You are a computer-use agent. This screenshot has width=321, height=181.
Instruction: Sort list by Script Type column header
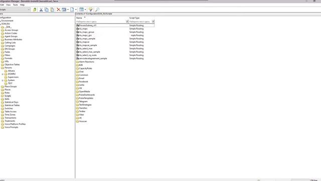(141, 18)
